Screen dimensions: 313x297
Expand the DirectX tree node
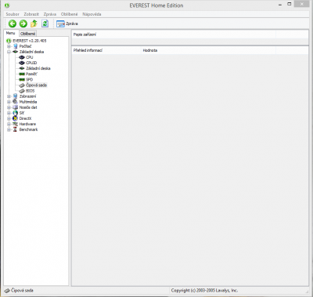(x=9, y=118)
